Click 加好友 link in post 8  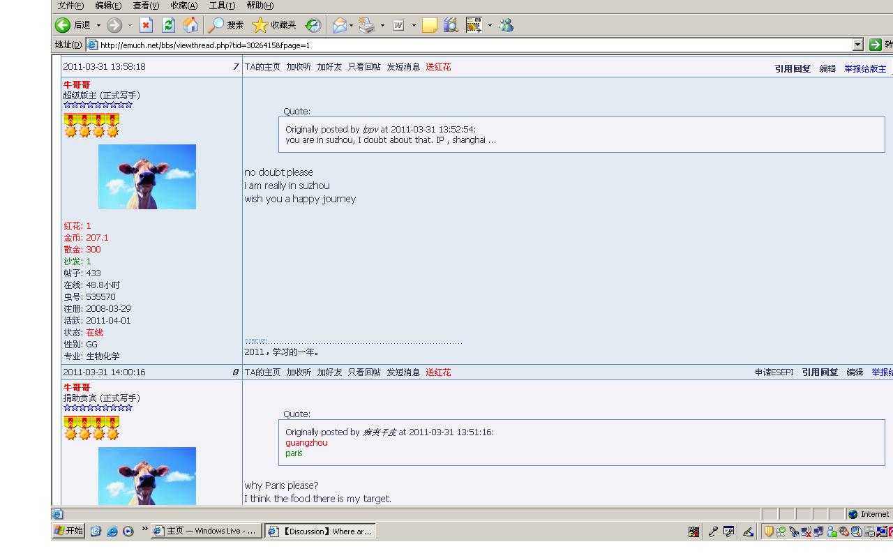coord(329,372)
